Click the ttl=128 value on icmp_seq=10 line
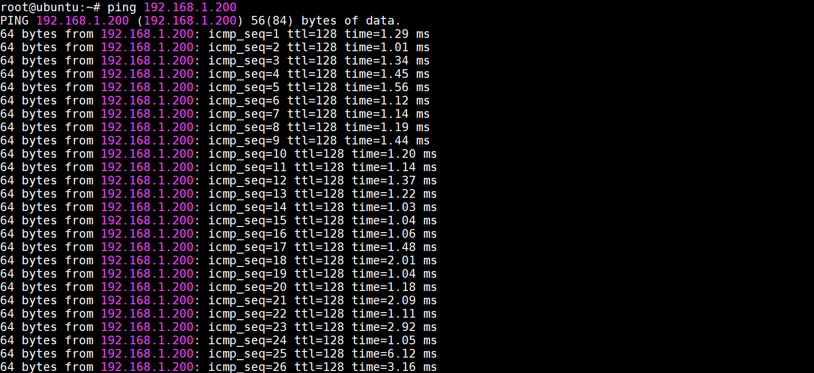 [x=319, y=154]
